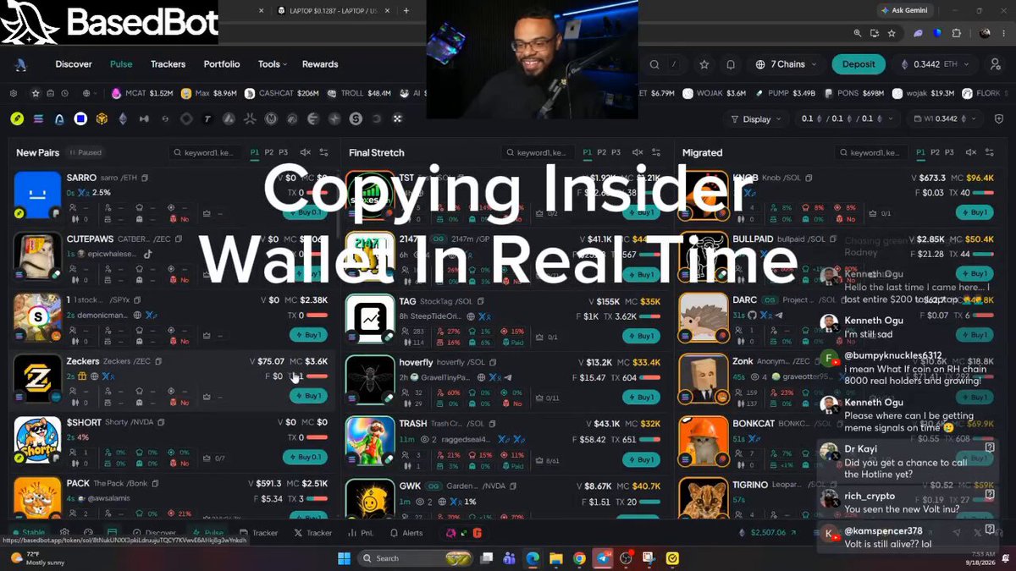
Task: Open the W1 0.3442 wallet dropdown
Action: pyautogui.click(x=943, y=119)
